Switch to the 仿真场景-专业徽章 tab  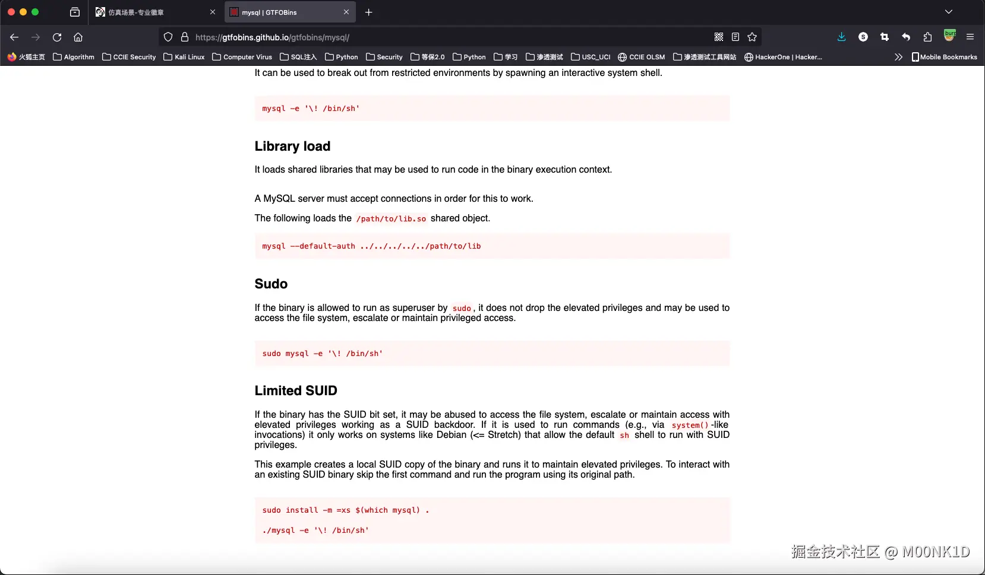tap(154, 12)
